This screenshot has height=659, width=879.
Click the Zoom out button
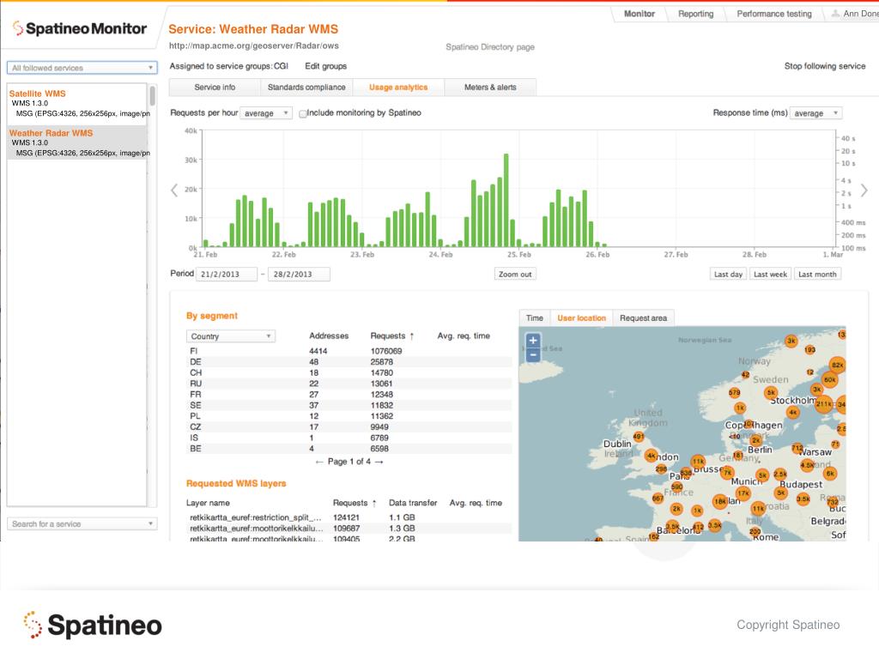[x=515, y=274]
